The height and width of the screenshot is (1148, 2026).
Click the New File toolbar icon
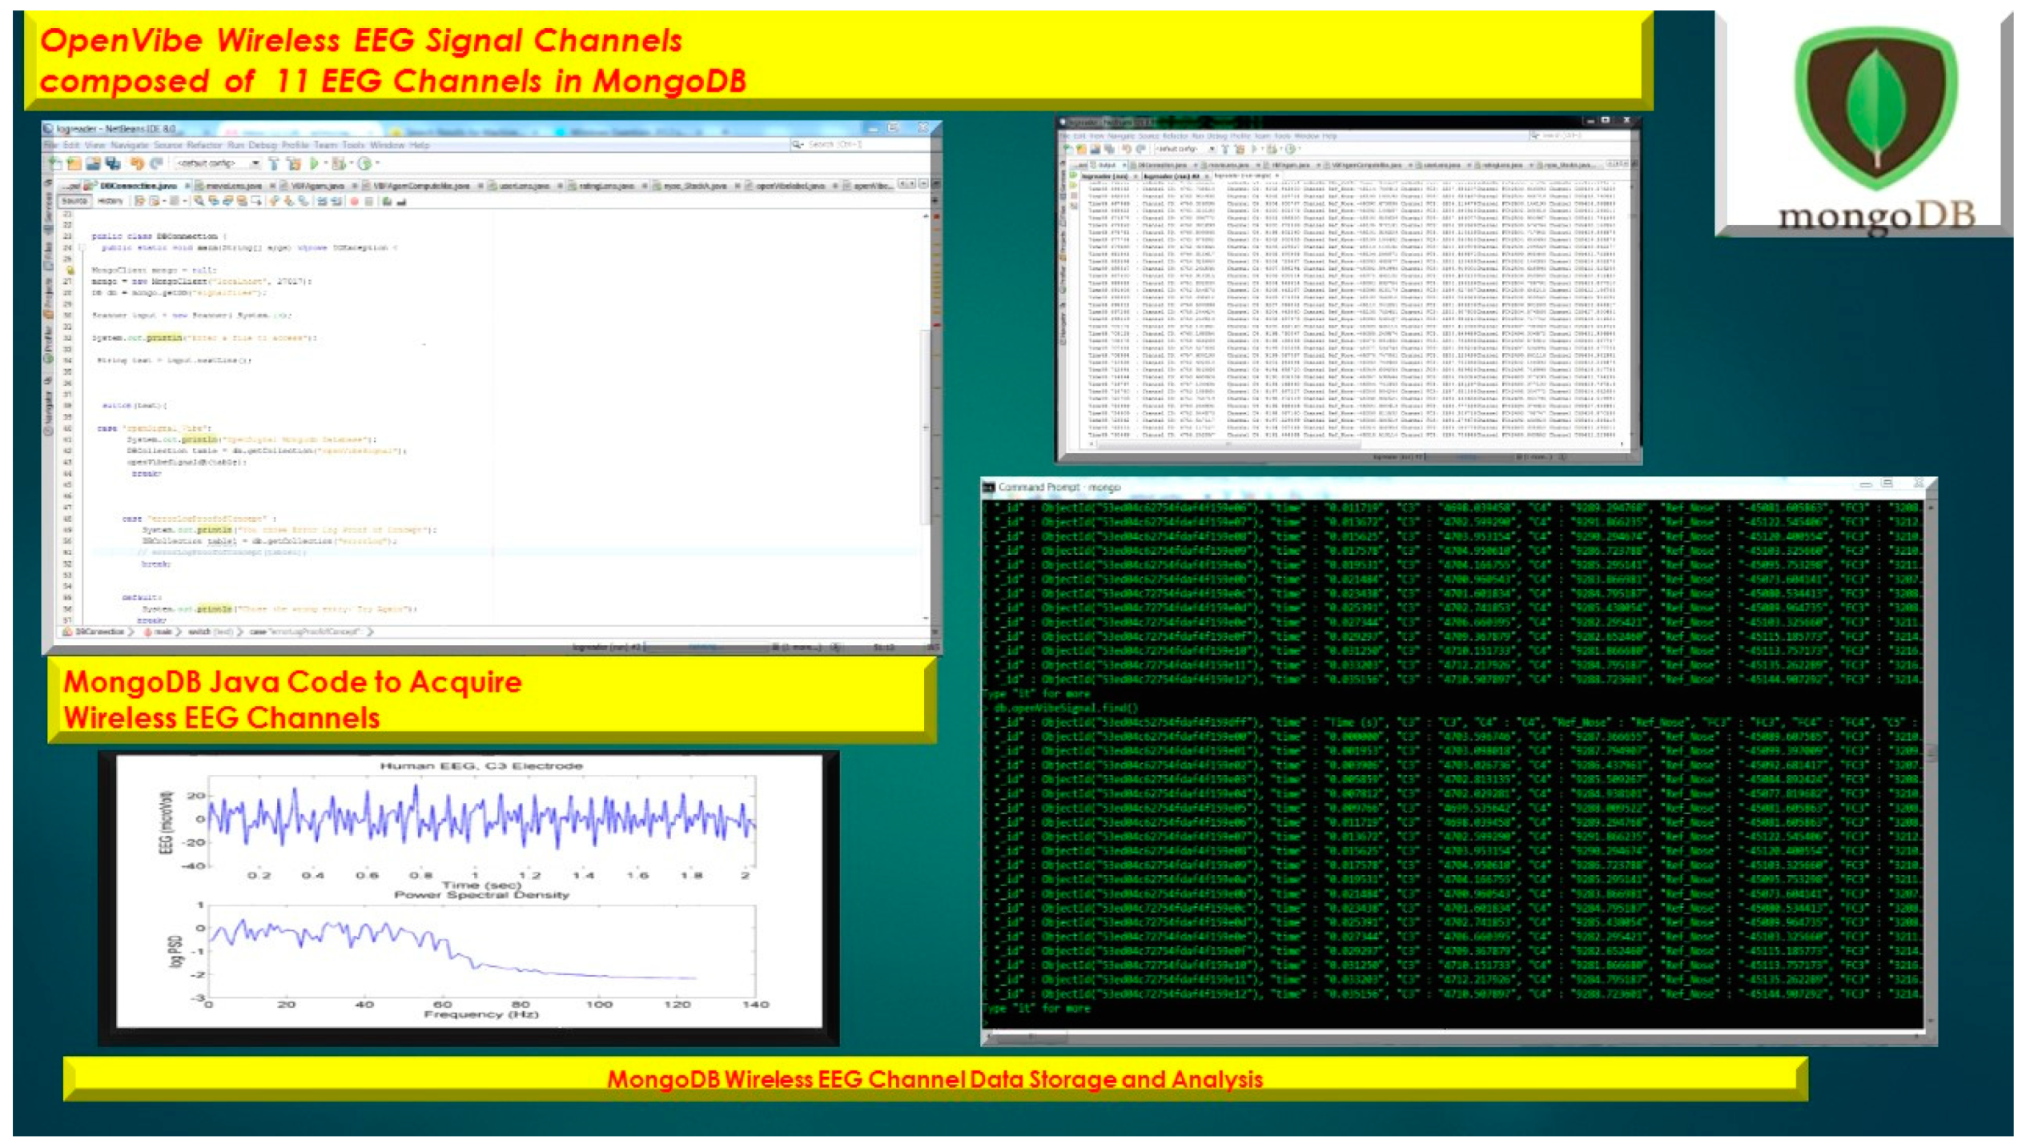(x=56, y=163)
